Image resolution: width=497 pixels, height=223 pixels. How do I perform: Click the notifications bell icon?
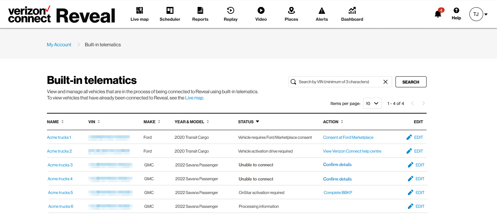pyautogui.click(x=438, y=14)
